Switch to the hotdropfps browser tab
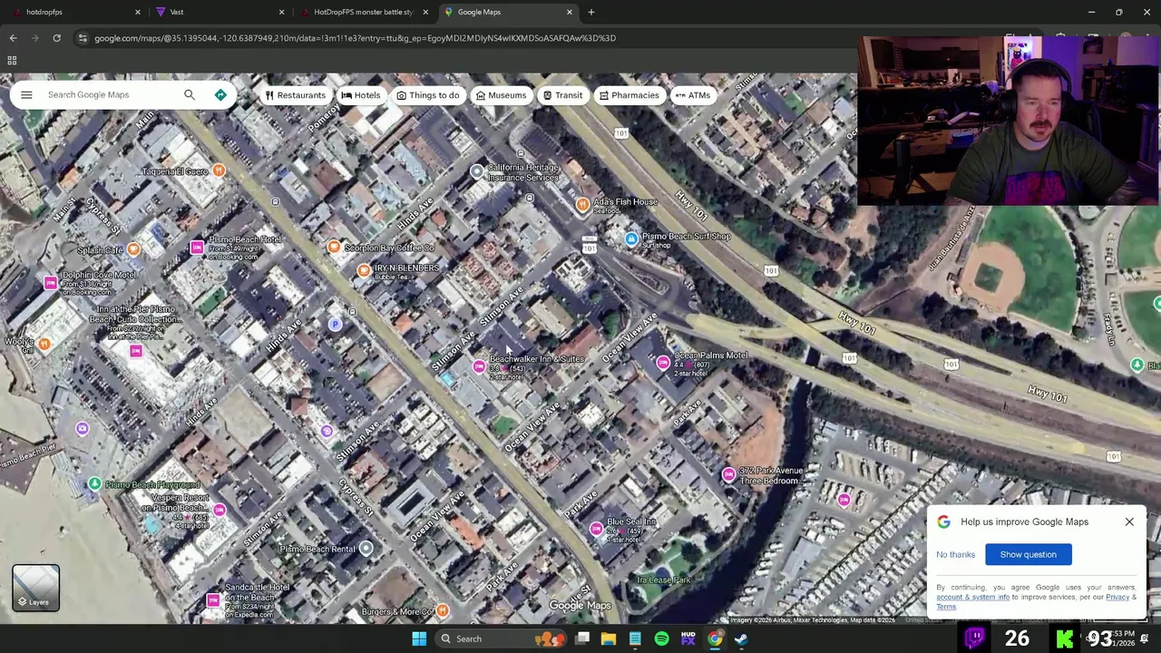Image resolution: width=1161 pixels, height=653 pixels. click(x=77, y=12)
